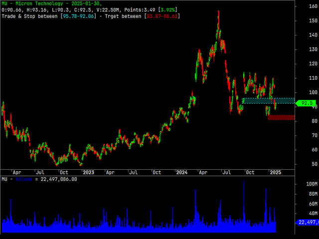Click the 140 price axis label
This screenshot has height=239, width=319.
point(313,35)
